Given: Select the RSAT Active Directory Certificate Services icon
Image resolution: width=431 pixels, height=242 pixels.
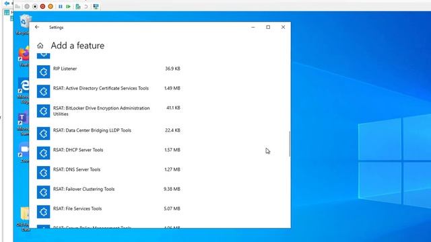Looking at the screenshot, I should tap(43, 91).
